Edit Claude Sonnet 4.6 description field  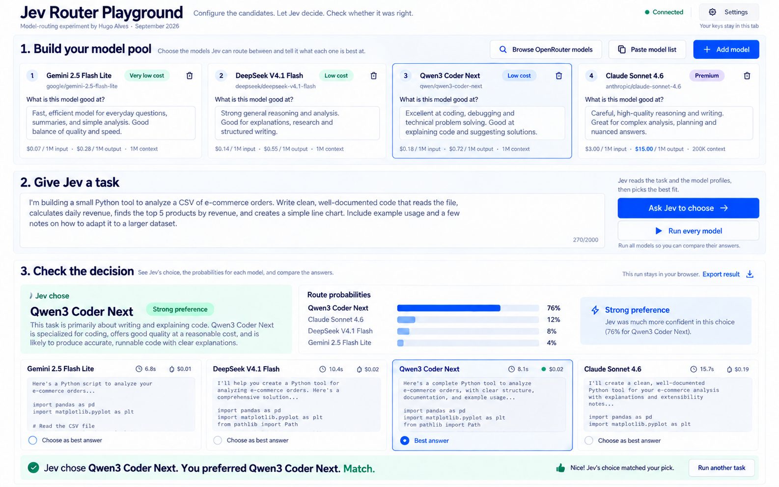[x=669, y=123]
